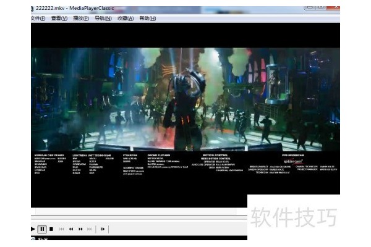Open the 导航(N) menu

(103, 18)
